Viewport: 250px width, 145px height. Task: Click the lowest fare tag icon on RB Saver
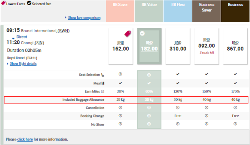coord(128,33)
